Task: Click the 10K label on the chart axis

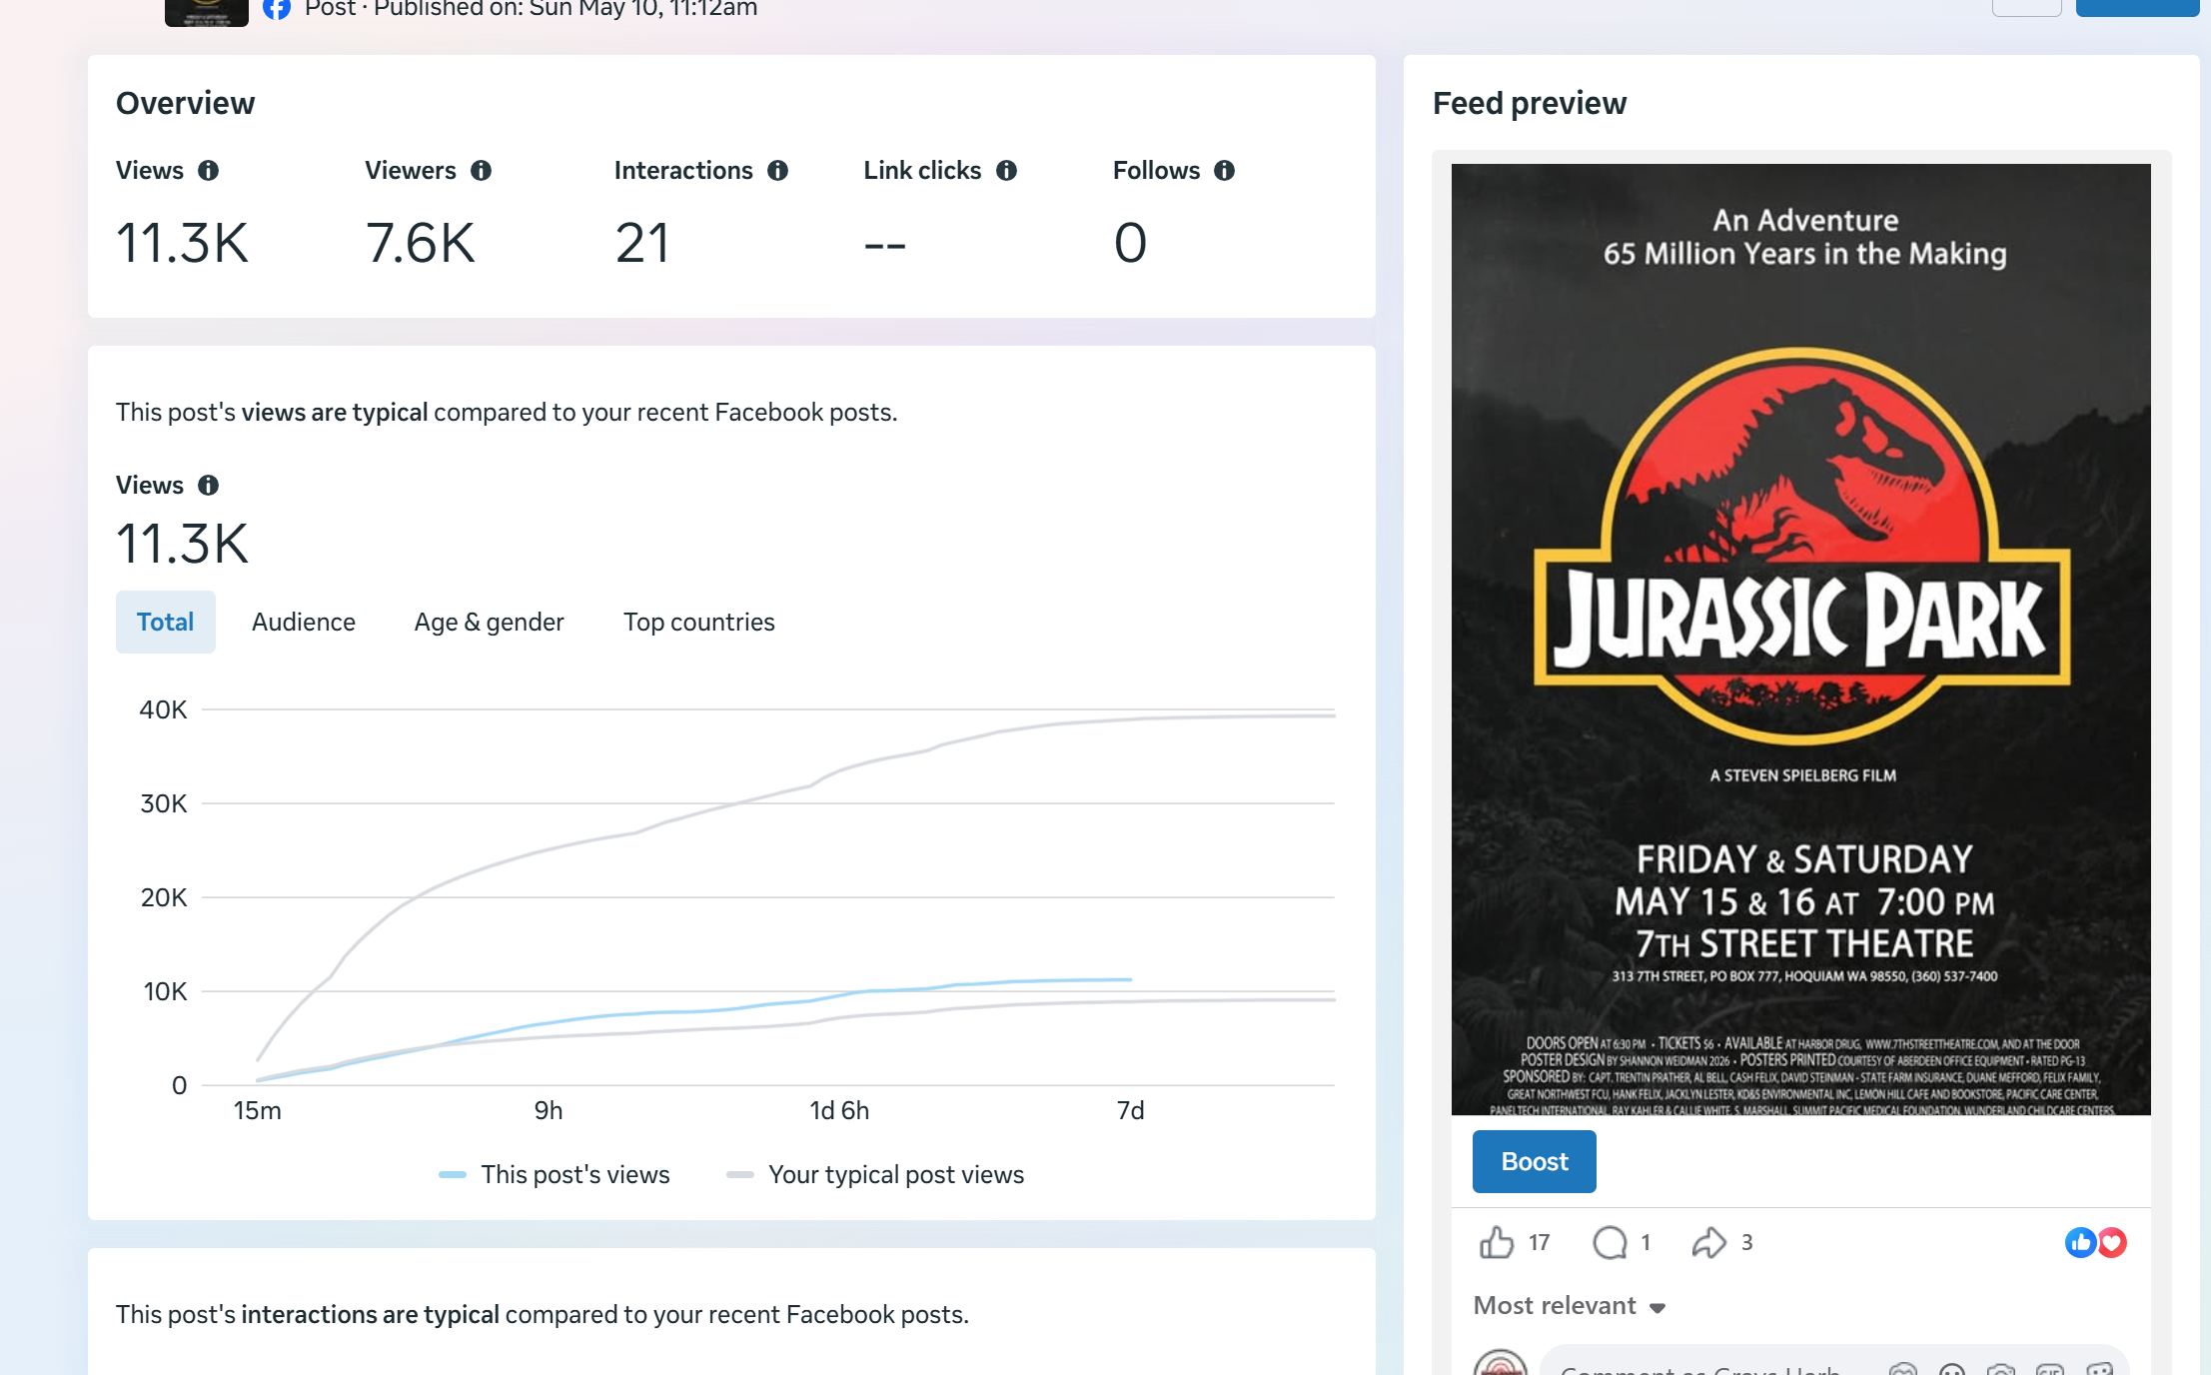Action: tap(165, 992)
